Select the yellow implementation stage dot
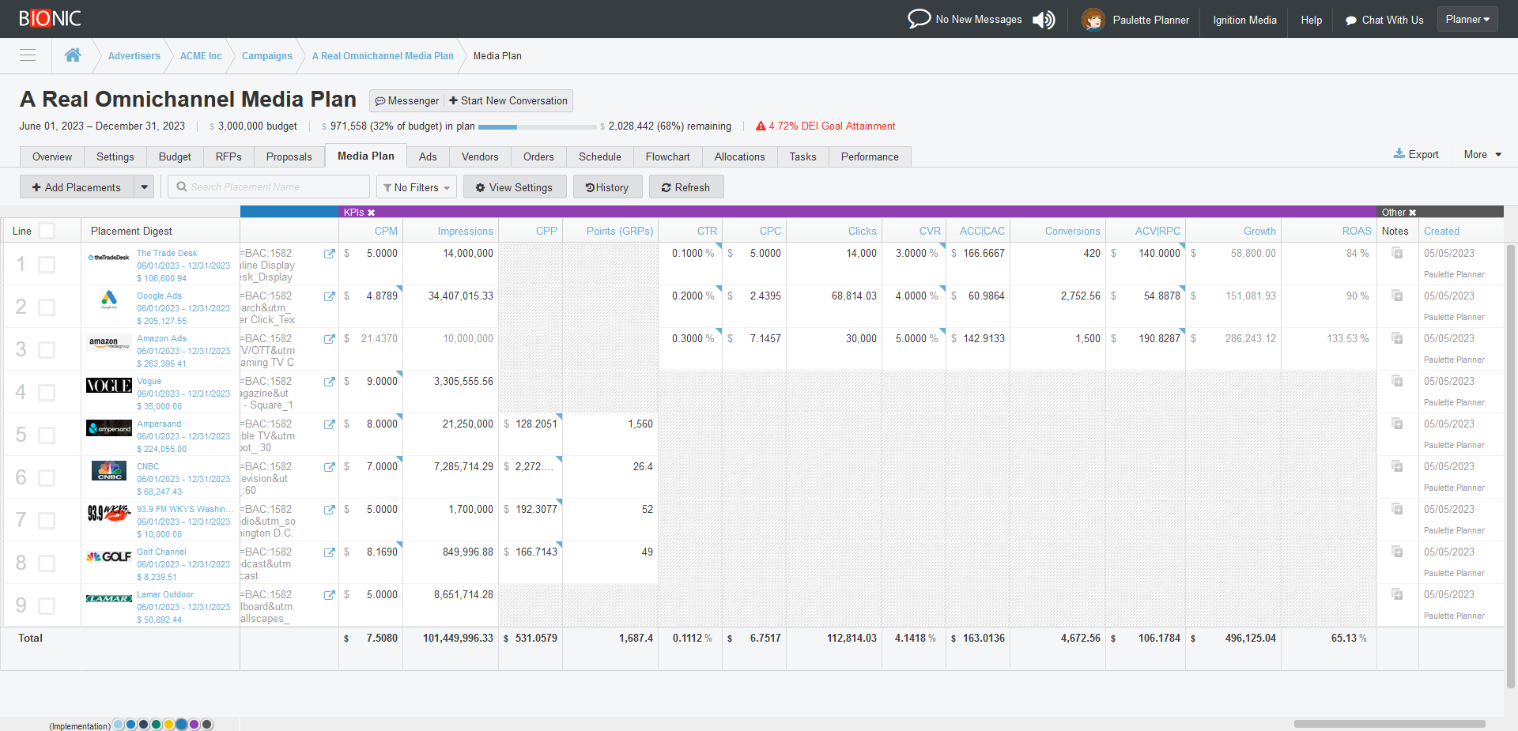Screen dimensions: 1518x731 click(x=168, y=724)
